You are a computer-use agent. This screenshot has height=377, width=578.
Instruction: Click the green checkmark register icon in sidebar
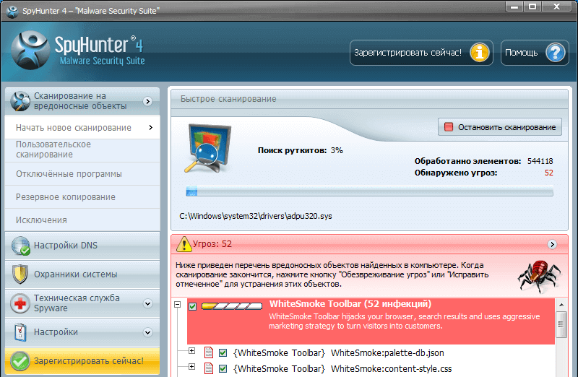[x=20, y=361]
